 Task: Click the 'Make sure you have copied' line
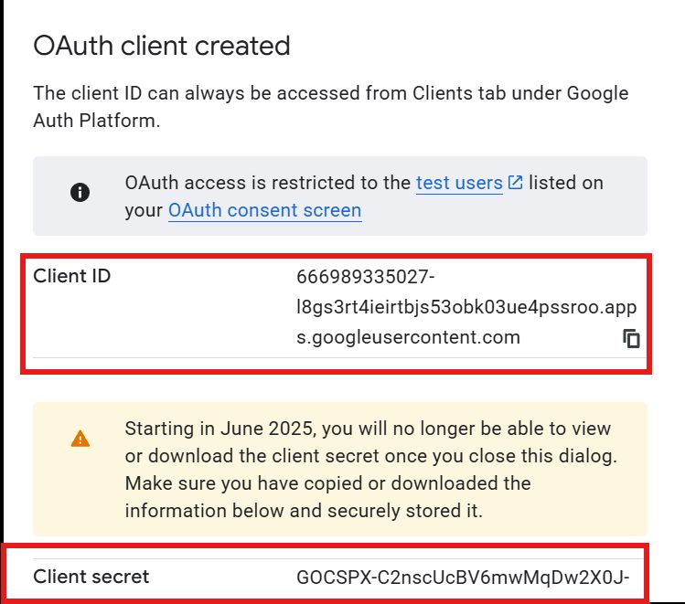(x=327, y=483)
